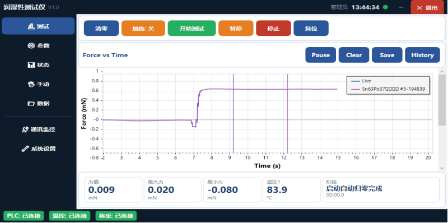Click the 清零 zero button
Screen dimensions: 448x223
(x=101, y=29)
